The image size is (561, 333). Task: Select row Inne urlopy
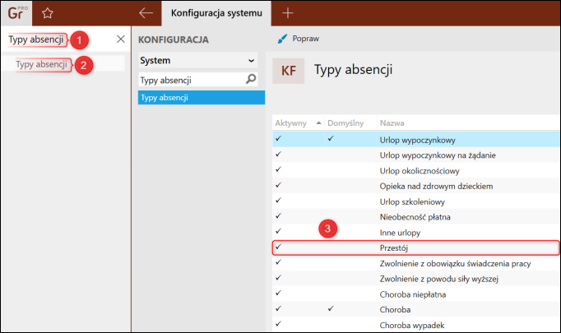tap(416, 233)
